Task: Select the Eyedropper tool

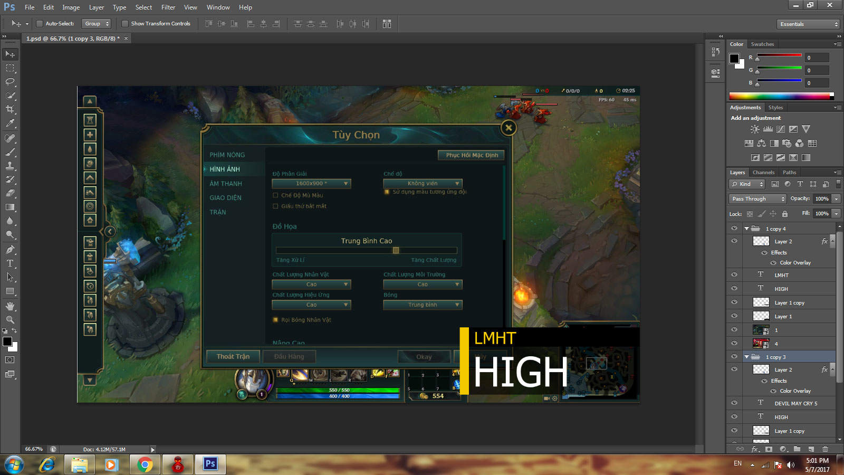Action: coord(10,123)
